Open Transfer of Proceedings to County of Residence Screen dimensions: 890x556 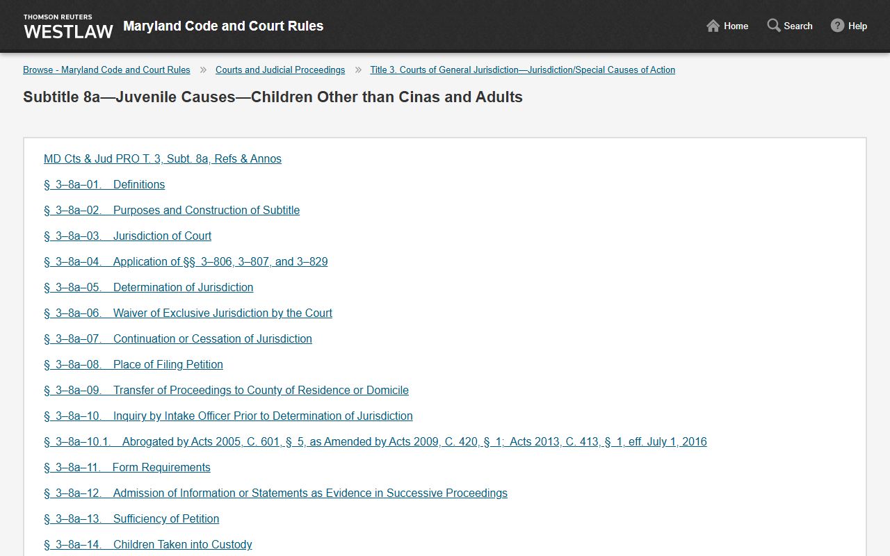pos(226,390)
